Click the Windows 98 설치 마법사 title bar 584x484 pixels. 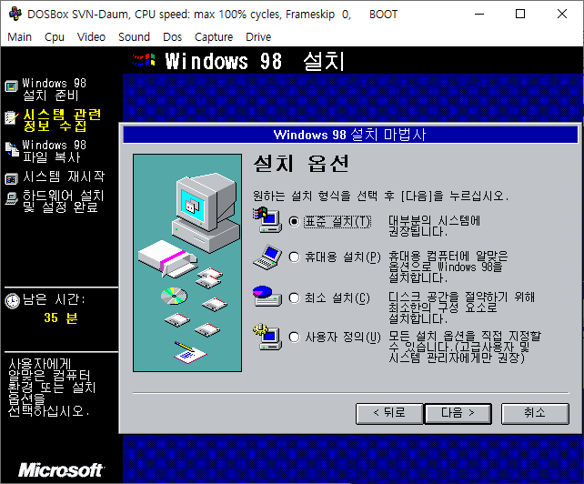tap(350, 135)
